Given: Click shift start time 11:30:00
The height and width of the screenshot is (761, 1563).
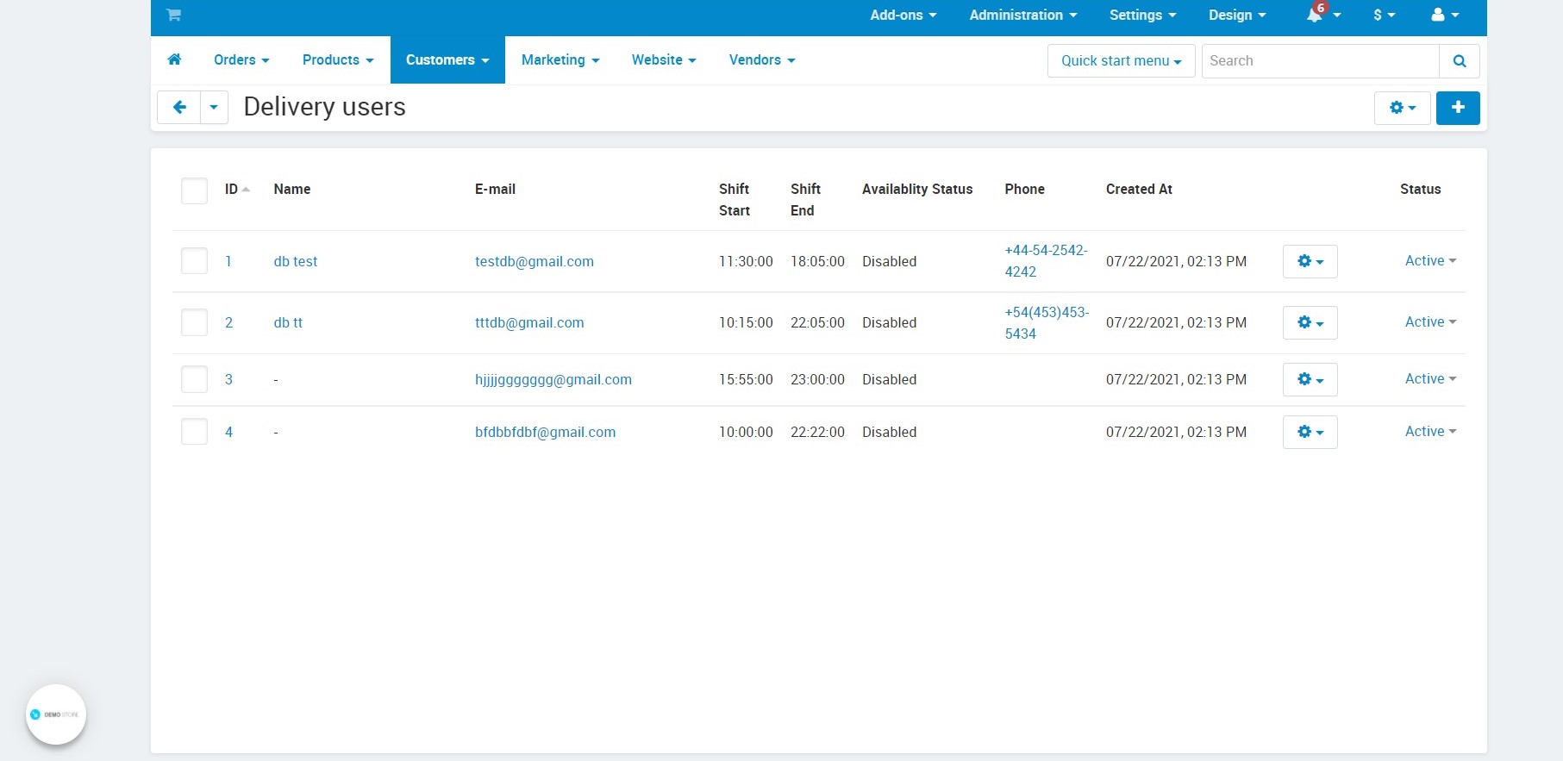Looking at the screenshot, I should click(746, 261).
